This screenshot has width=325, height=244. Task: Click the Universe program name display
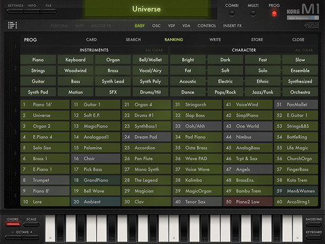pyautogui.click(x=146, y=9)
